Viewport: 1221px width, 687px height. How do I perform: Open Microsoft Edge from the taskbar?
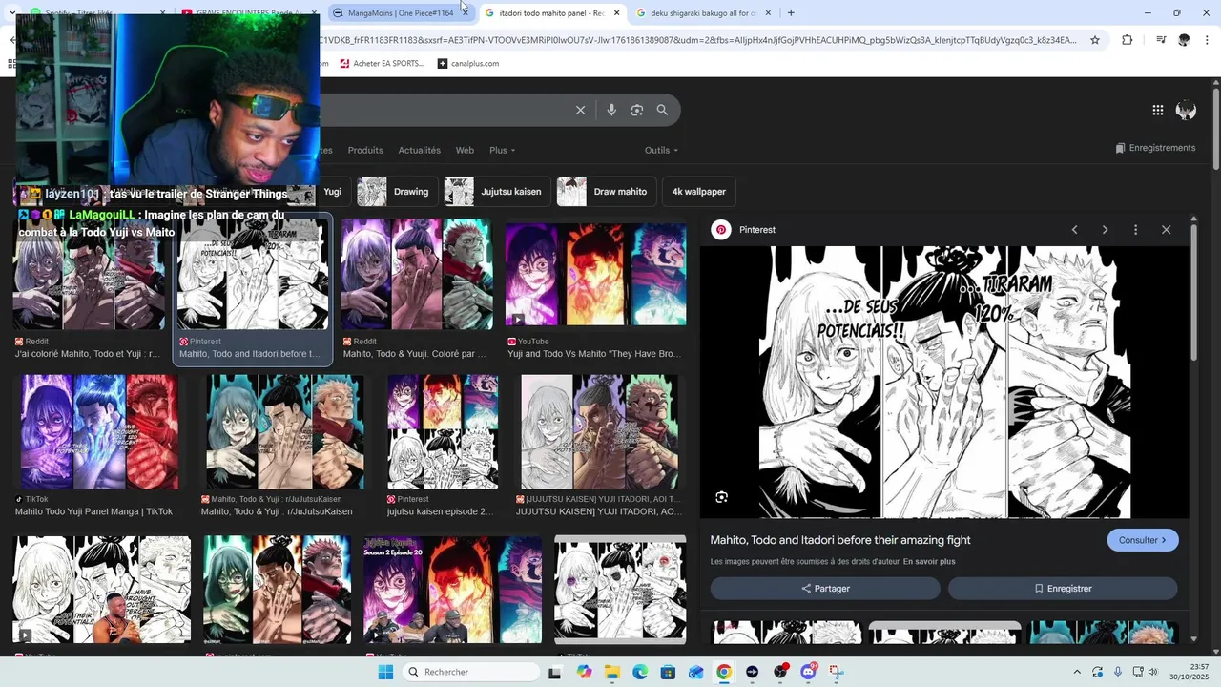[640, 672]
